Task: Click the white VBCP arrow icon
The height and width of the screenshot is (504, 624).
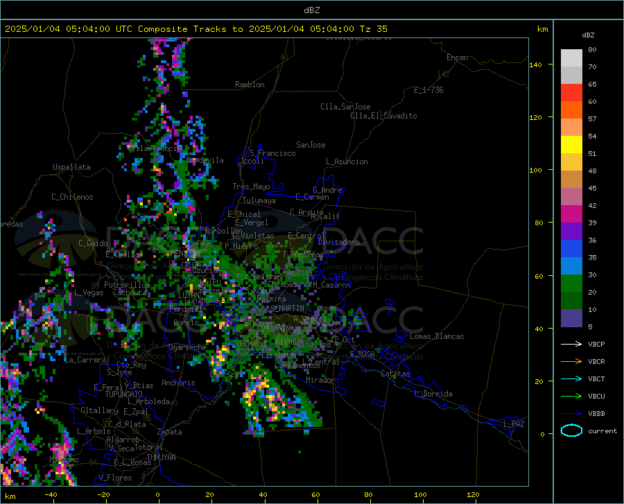Action: pos(571,344)
